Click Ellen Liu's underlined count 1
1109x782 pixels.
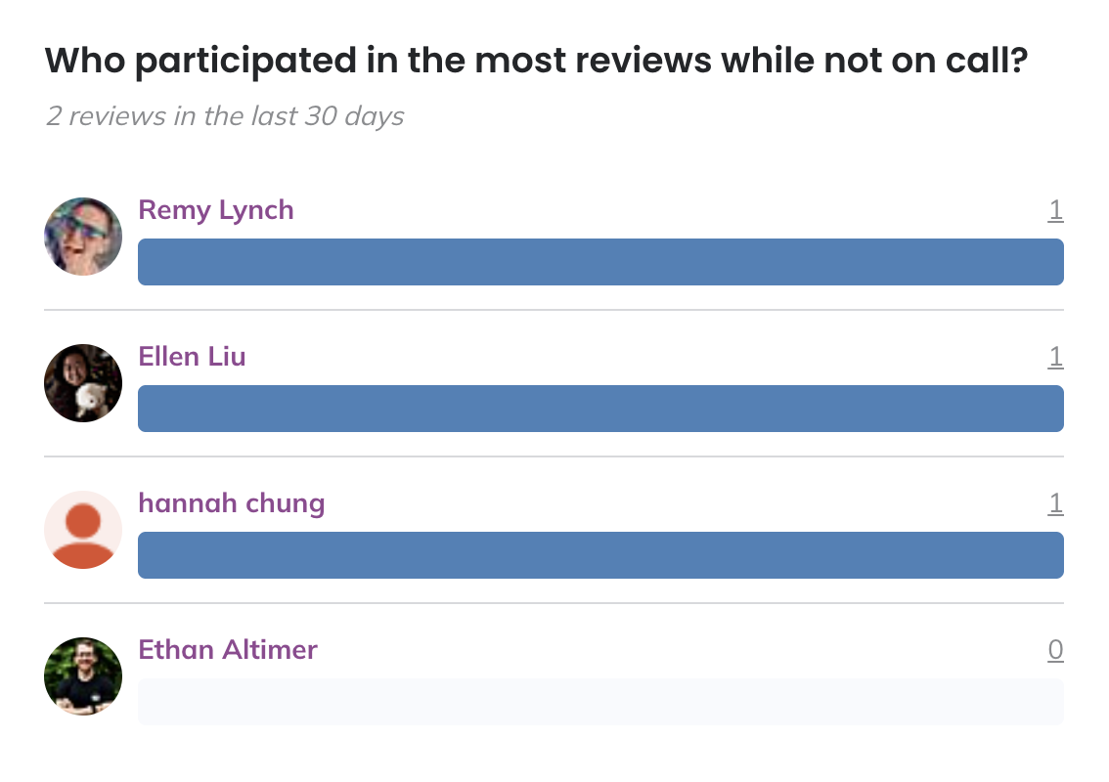tap(1055, 357)
